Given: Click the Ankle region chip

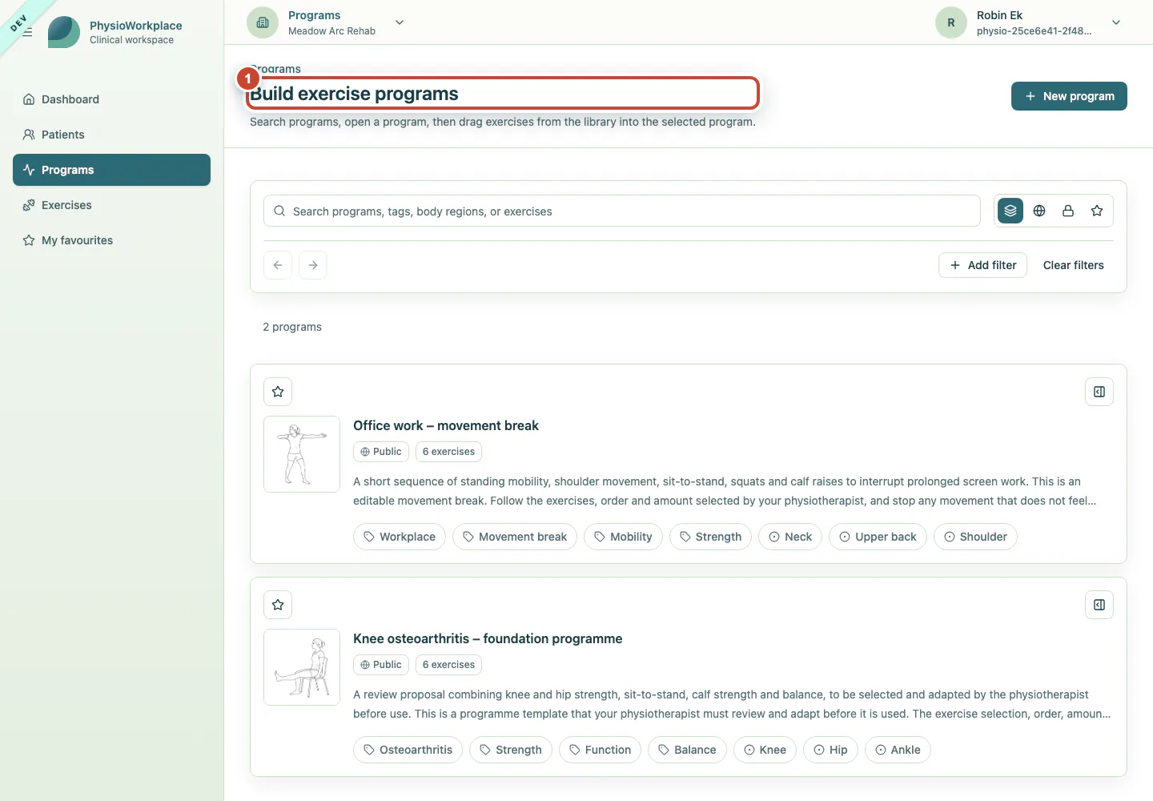Looking at the screenshot, I should point(898,750).
